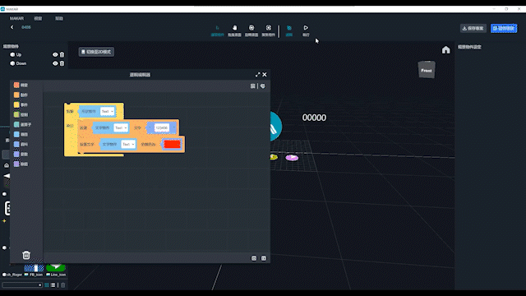Open the purple bottom block category
Image resolution: width=526 pixels, height=296 pixels.
pyautogui.click(x=21, y=164)
